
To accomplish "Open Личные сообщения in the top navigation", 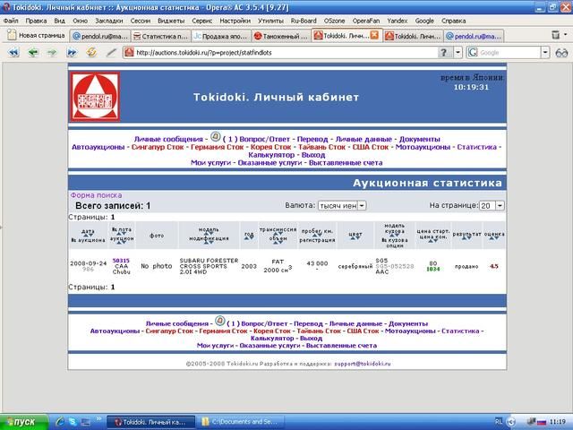I will [x=168, y=140].
